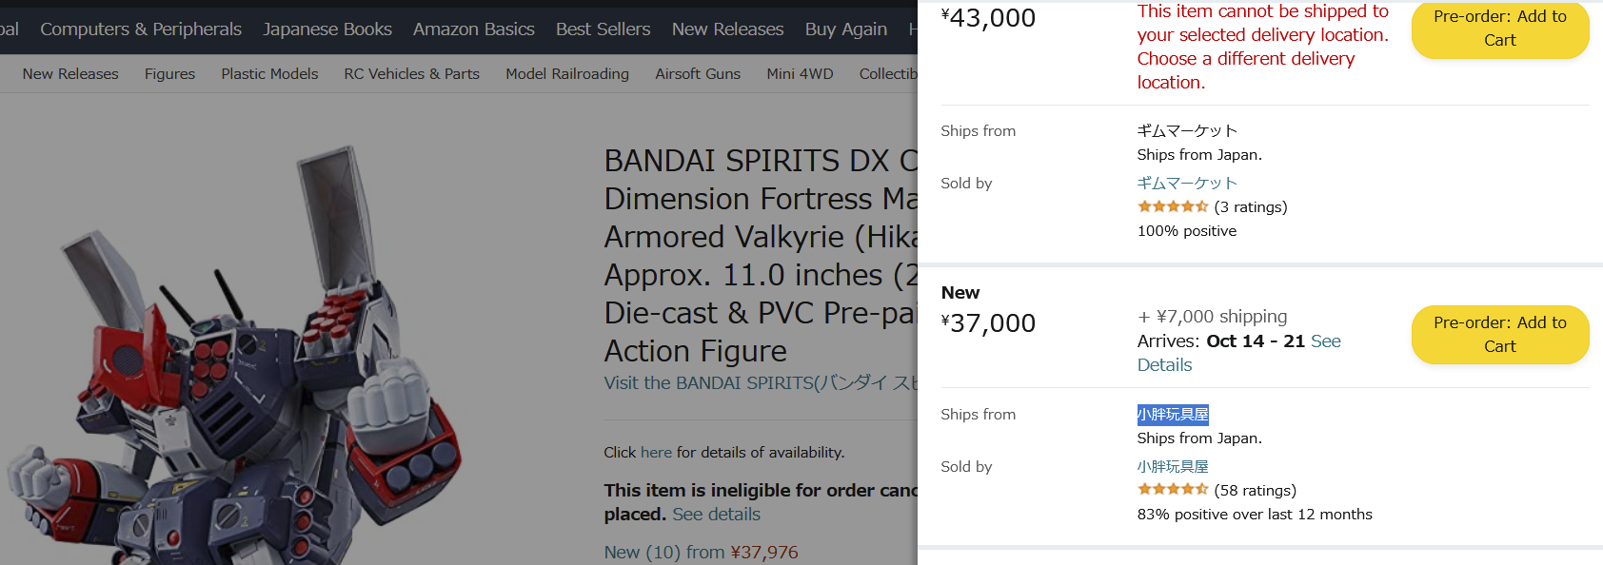Open Plastic Models subcategory
The image size is (1603, 565).
tap(269, 73)
